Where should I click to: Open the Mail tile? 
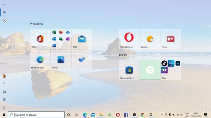[82, 39]
